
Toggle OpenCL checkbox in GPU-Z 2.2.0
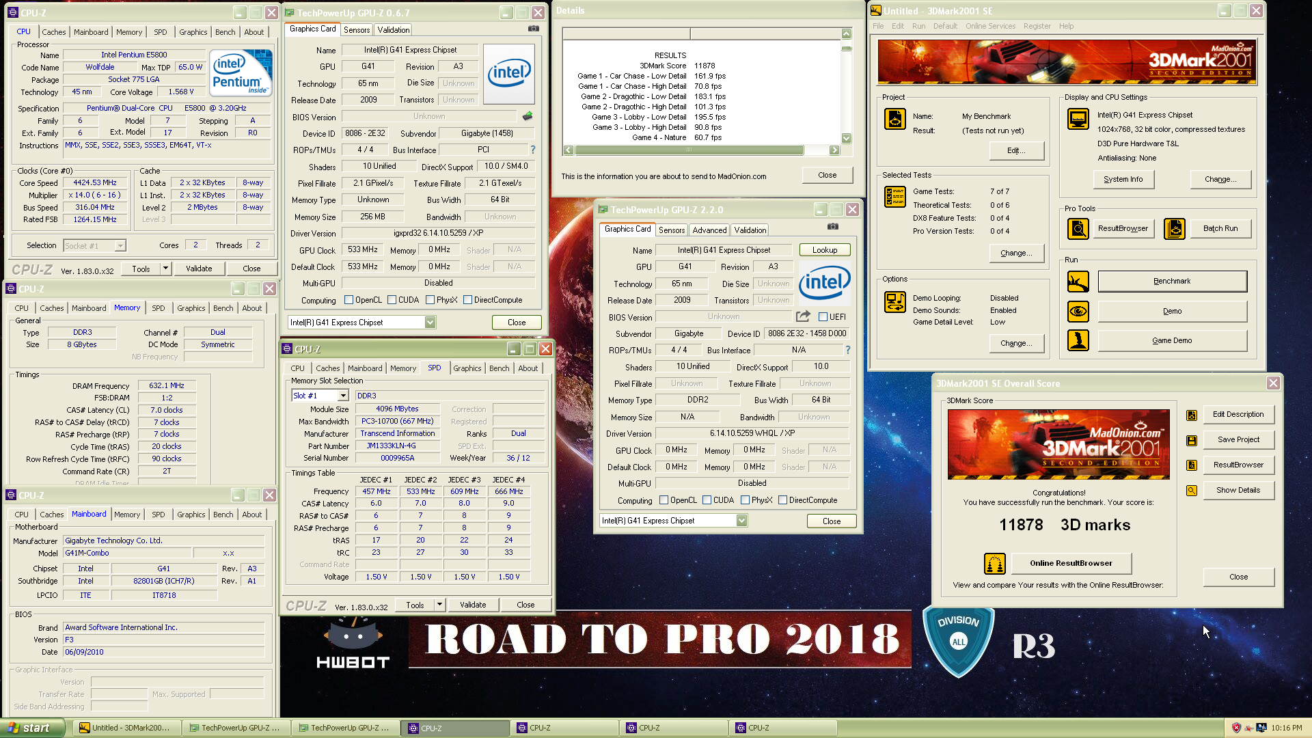pyautogui.click(x=664, y=500)
